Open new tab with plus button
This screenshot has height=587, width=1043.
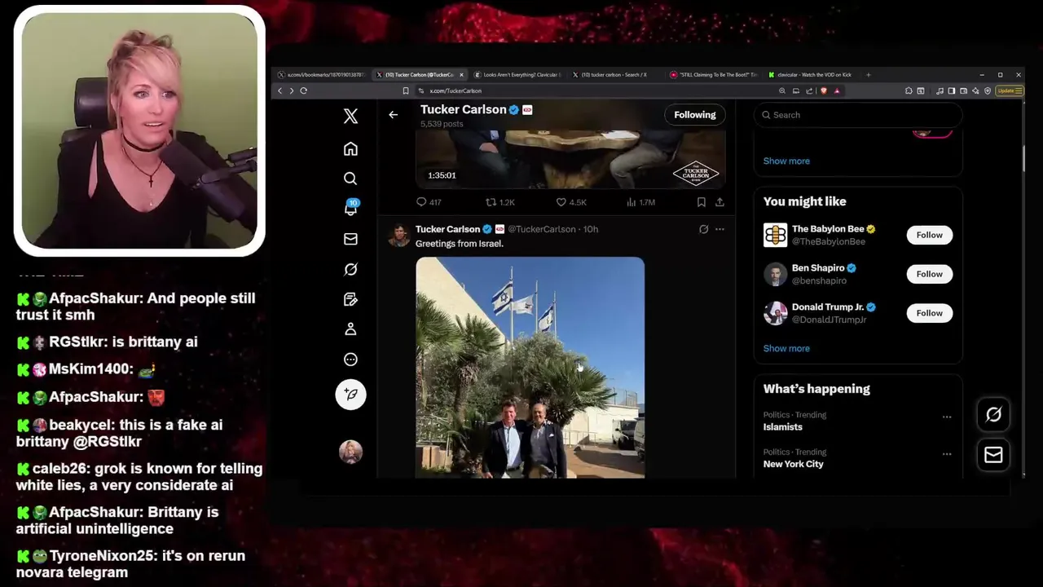pos(868,75)
